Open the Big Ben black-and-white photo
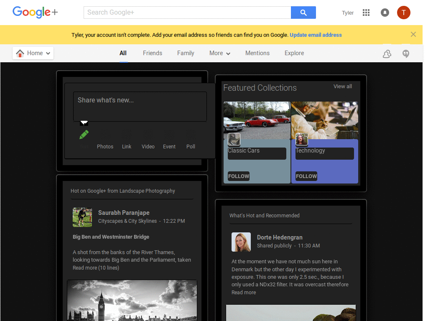This screenshot has height=321, width=428. pos(132,300)
